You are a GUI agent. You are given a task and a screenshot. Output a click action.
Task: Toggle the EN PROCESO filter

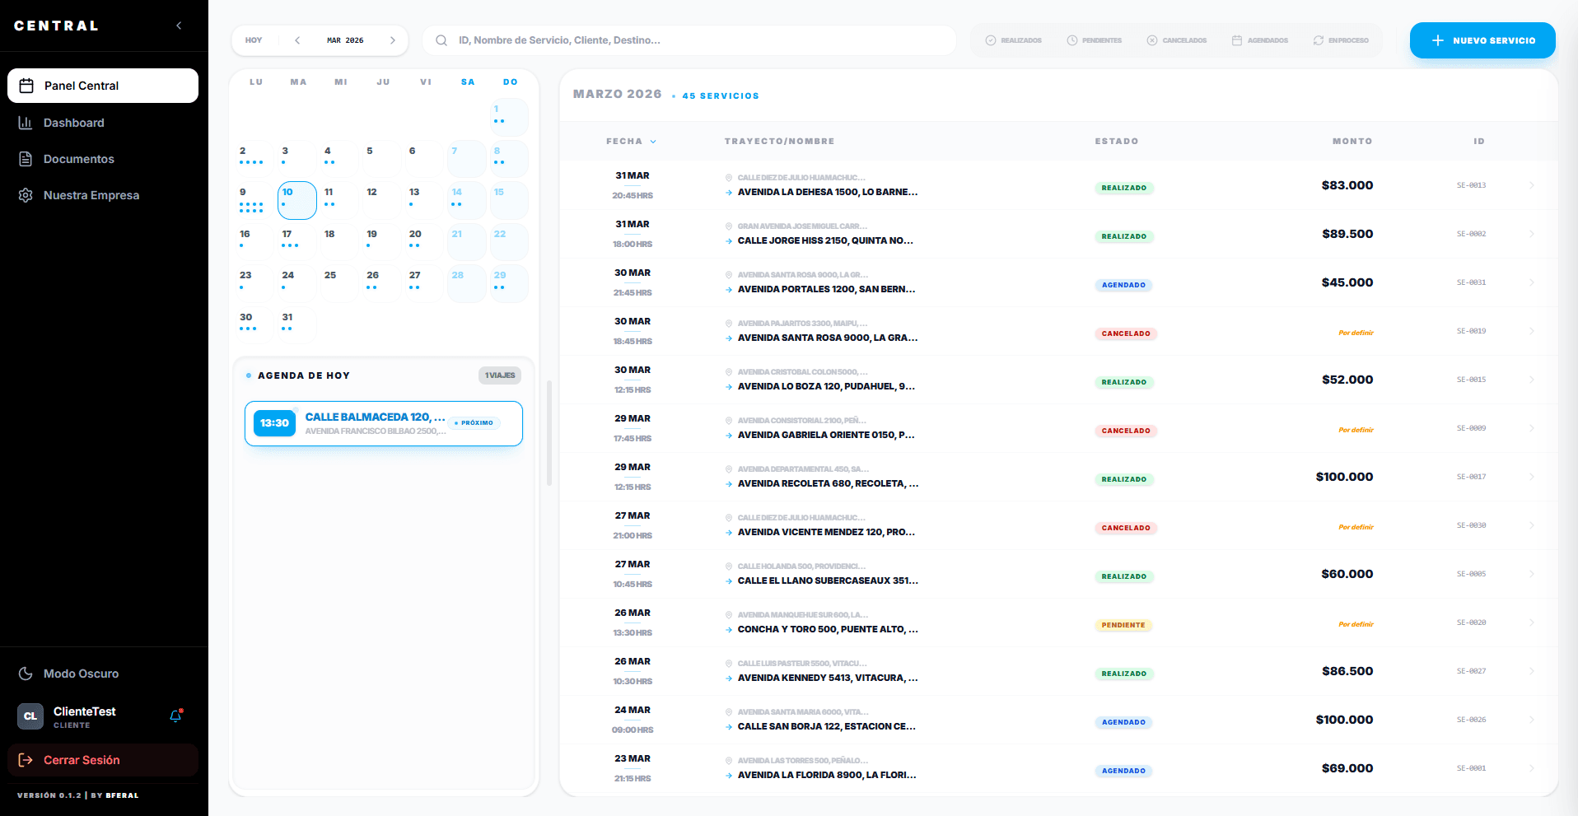pyautogui.click(x=1341, y=40)
